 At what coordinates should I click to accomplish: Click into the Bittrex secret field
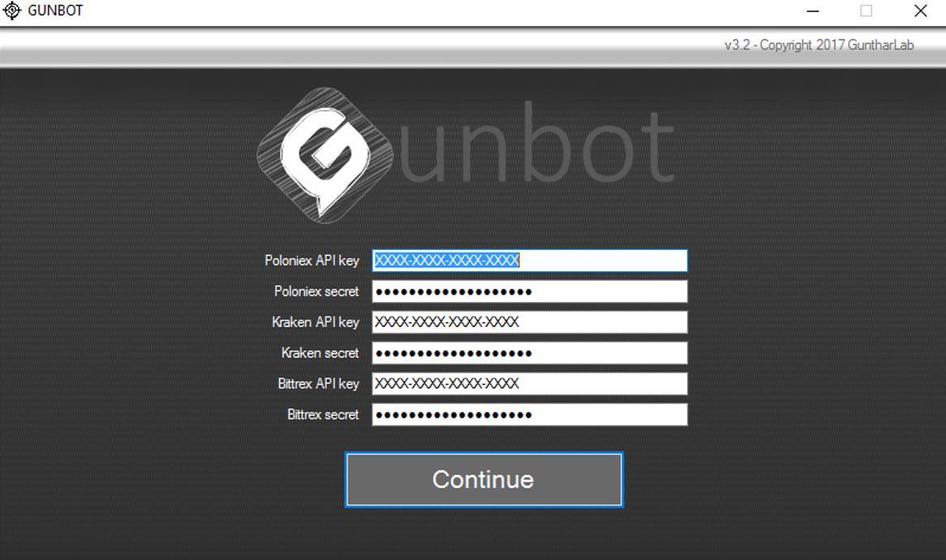click(x=530, y=414)
